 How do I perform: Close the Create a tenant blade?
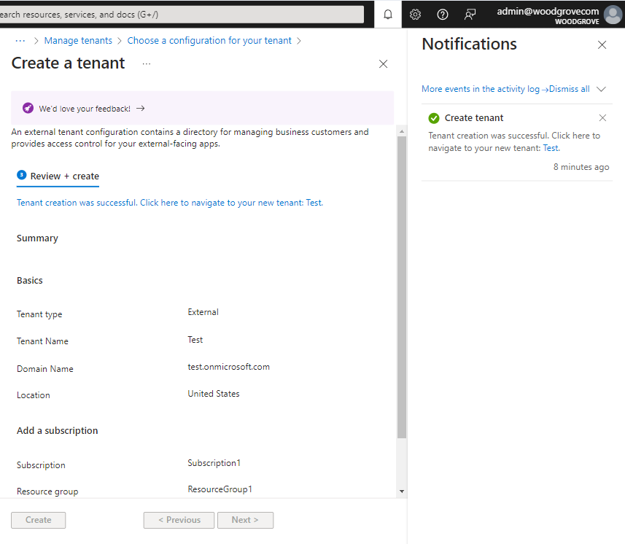click(384, 64)
